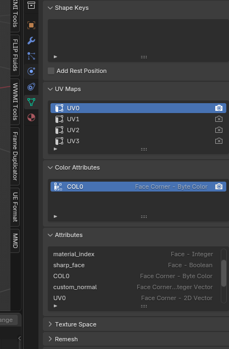
Task: Click the UV1 map icon
Action: point(59,119)
